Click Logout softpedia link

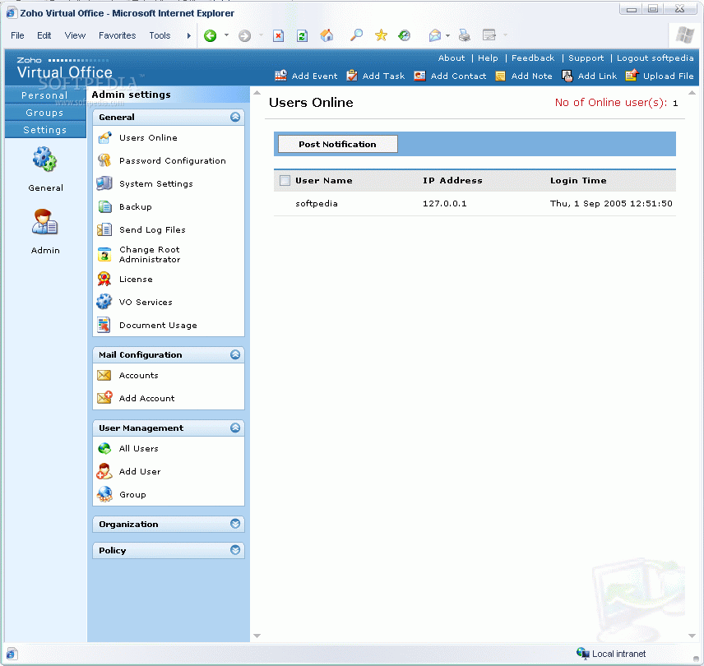tap(655, 58)
